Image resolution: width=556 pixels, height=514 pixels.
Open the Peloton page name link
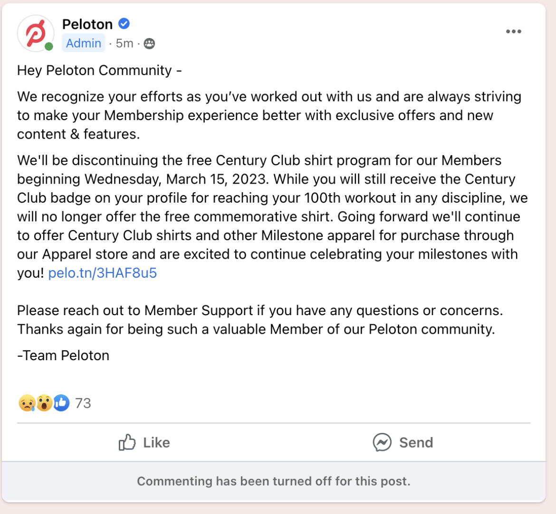coord(87,24)
